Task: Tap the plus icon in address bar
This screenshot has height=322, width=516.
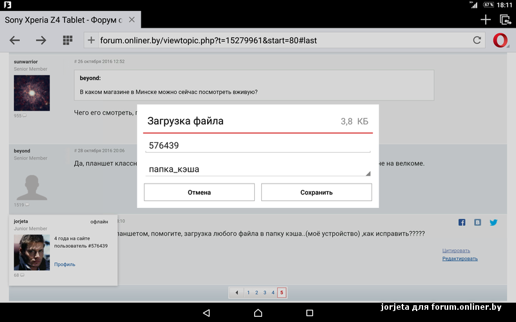Action: pos(91,40)
